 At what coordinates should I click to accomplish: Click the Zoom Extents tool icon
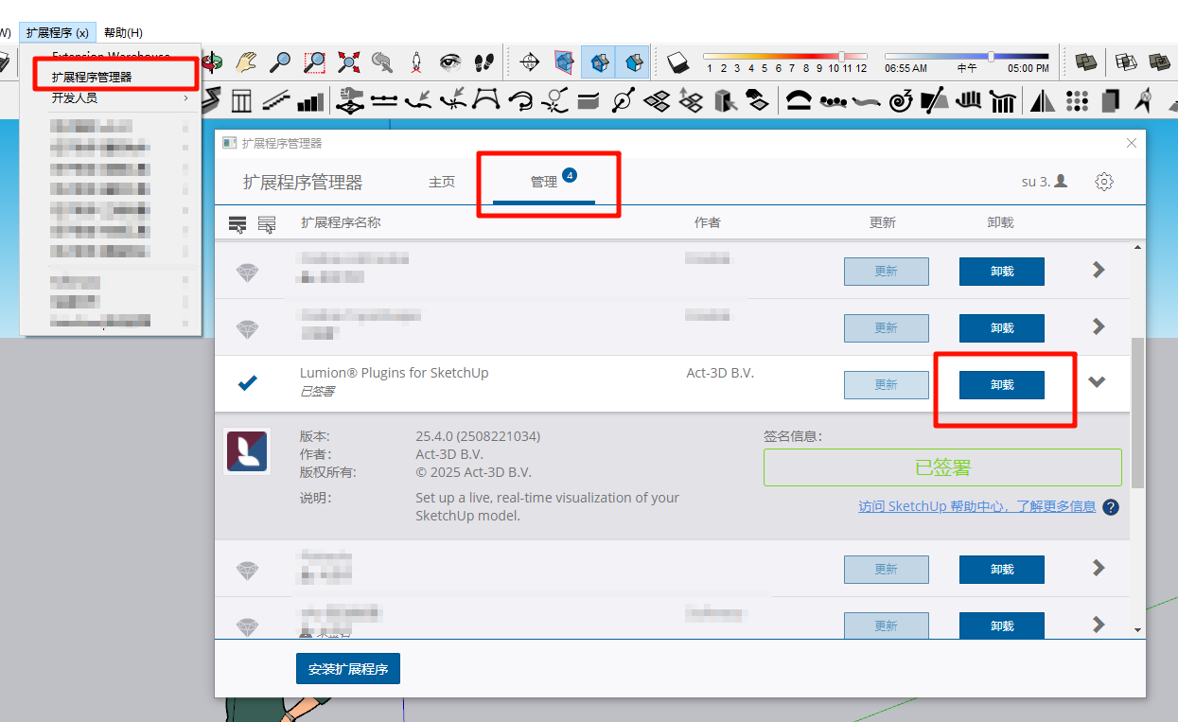(x=348, y=62)
